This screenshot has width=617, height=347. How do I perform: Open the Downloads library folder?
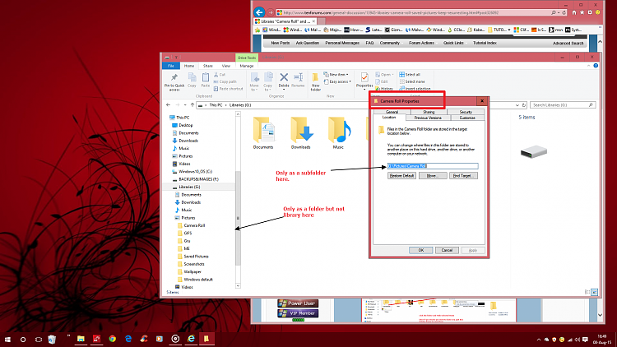click(x=301, y=132)
